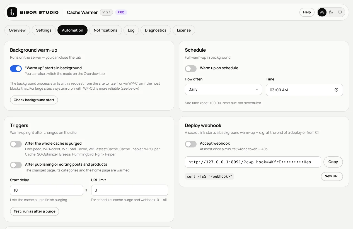Toggle "Warm up" starts in background switch
The height and width of the screenshot is (229, 353).
16,69
